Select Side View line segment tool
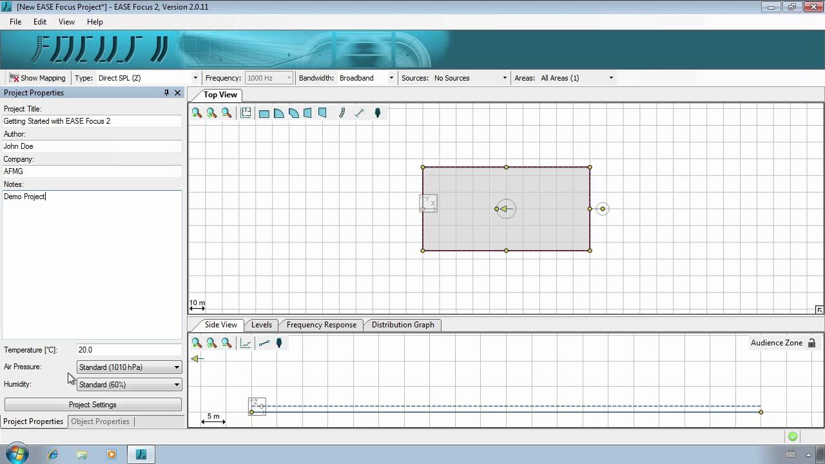This screenshot has height=464, width=825. [x=264, y=343]
